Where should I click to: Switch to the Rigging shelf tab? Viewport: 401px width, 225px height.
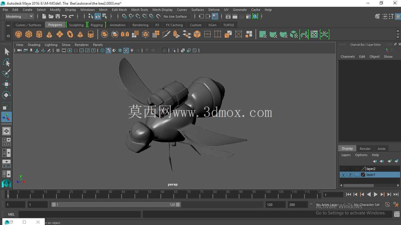click(97, 25)
